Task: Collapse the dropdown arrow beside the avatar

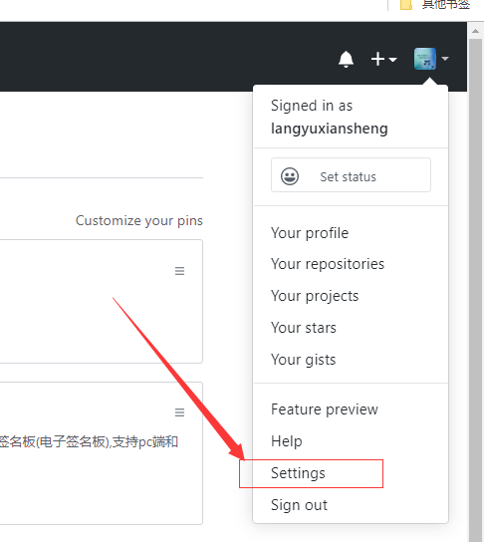Action: [x=445, y=59]
